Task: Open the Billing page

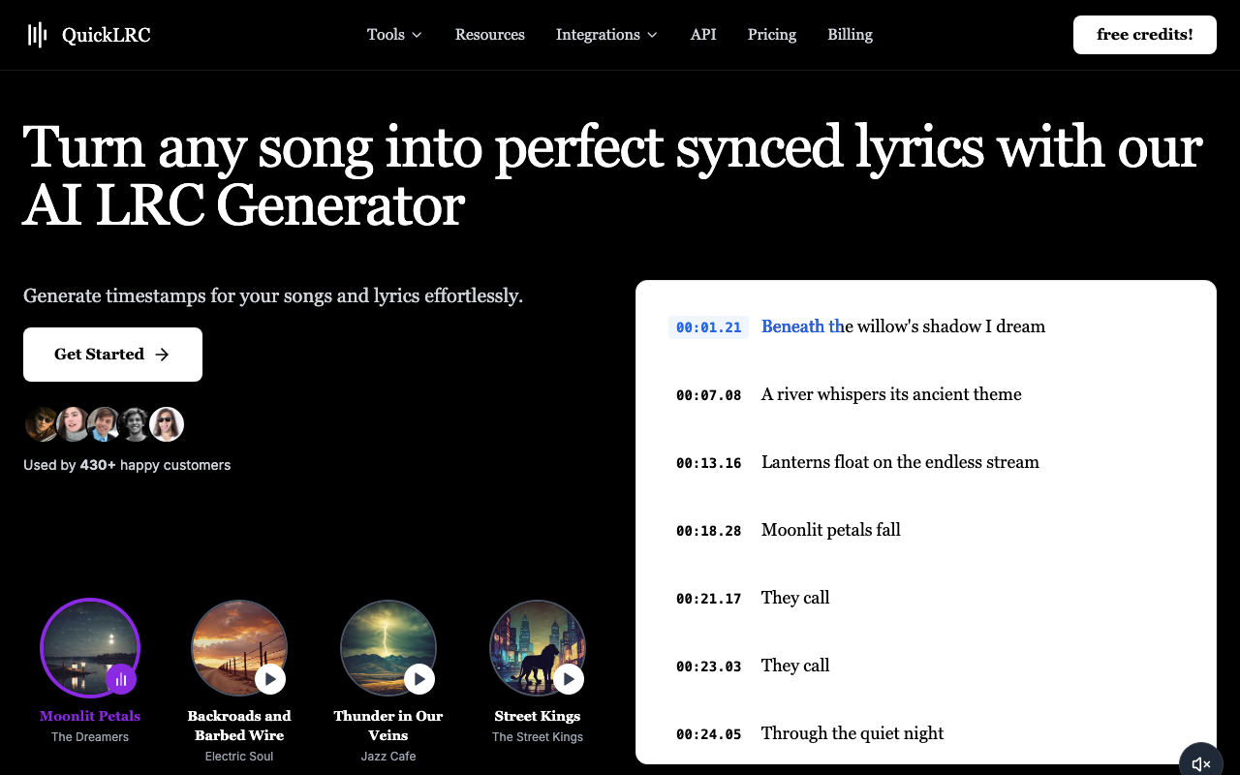Action: pos(850,35)
